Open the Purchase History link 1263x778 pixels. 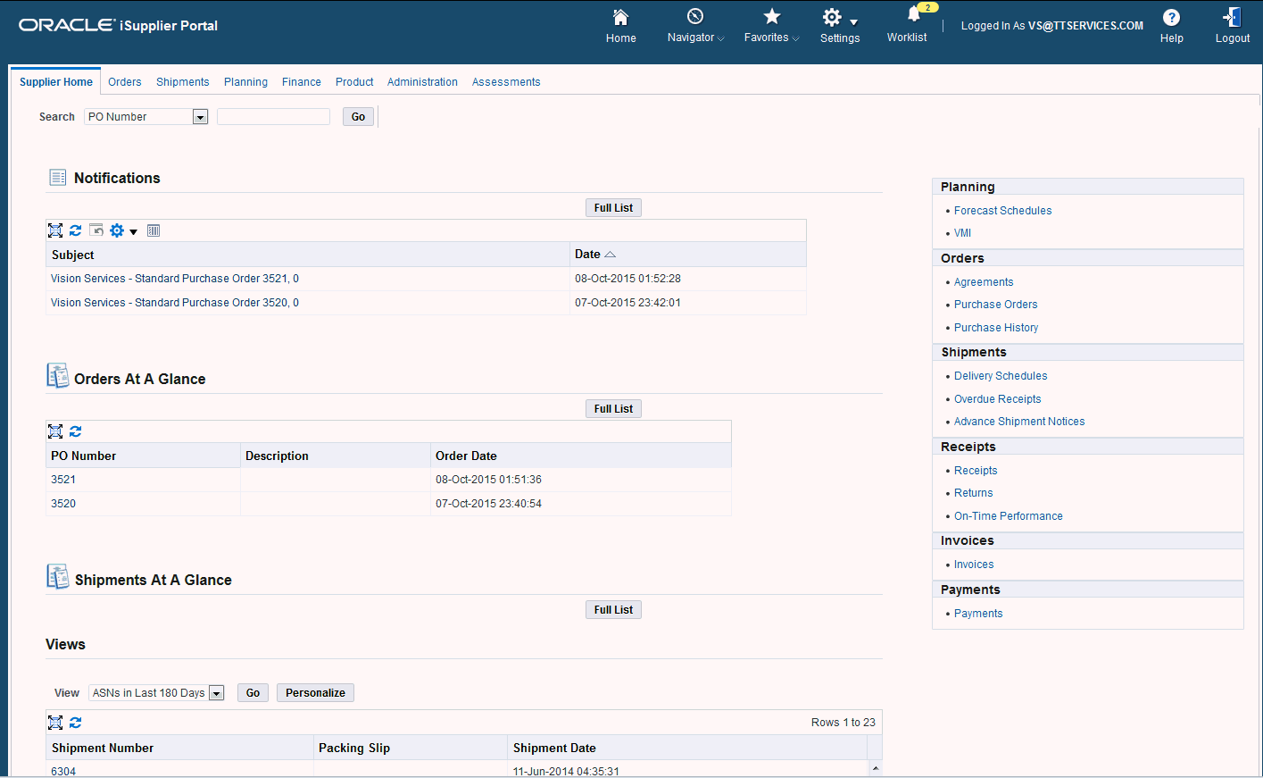coord(996,328)
